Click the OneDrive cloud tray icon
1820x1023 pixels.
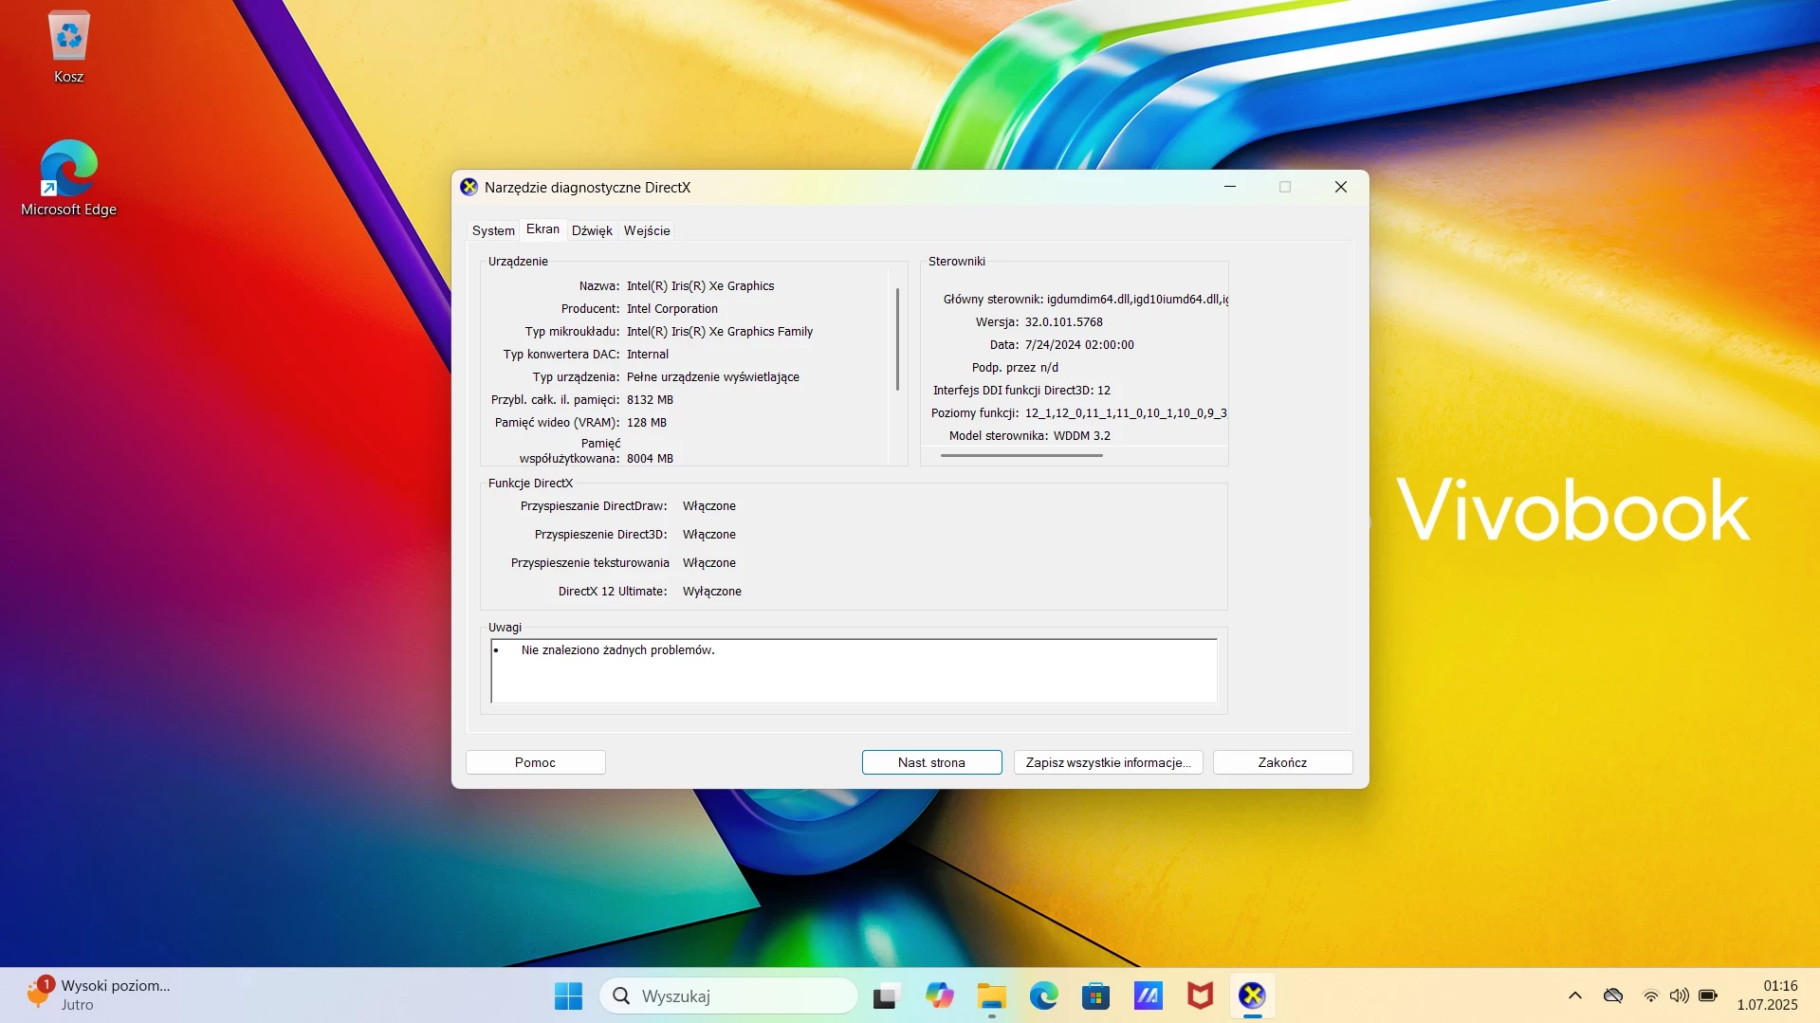pyautogui.click(x=1613, y=996)
